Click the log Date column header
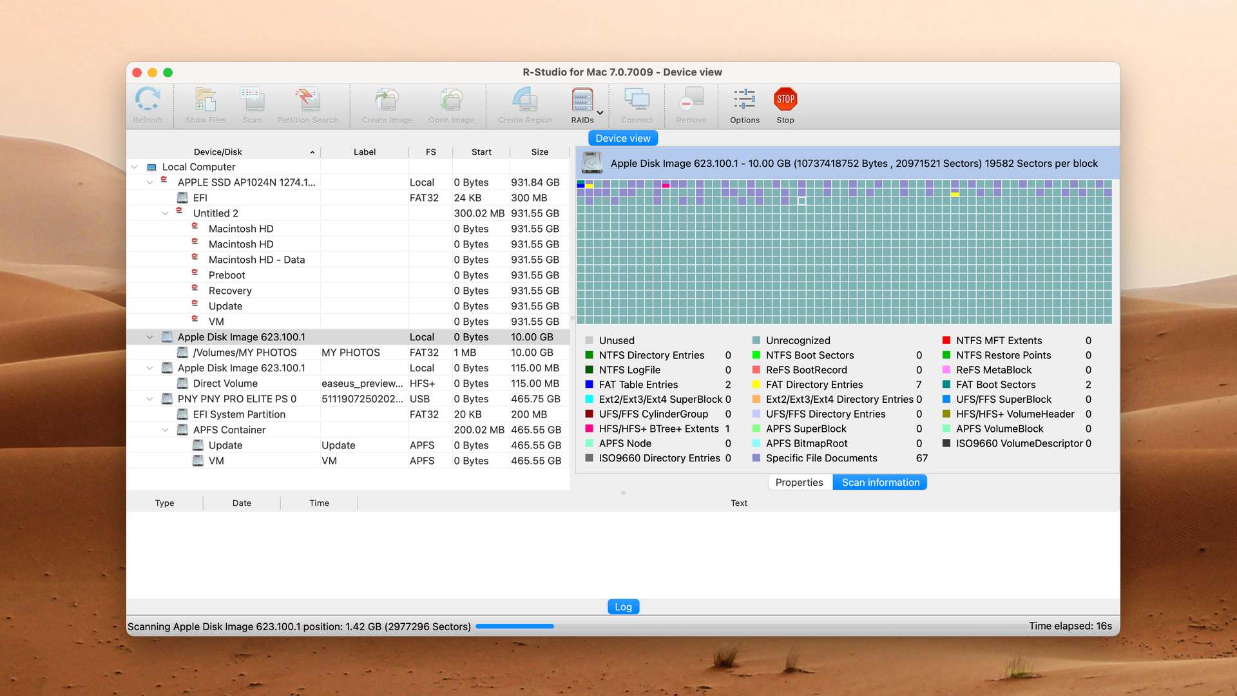 [x=242, y=503]
